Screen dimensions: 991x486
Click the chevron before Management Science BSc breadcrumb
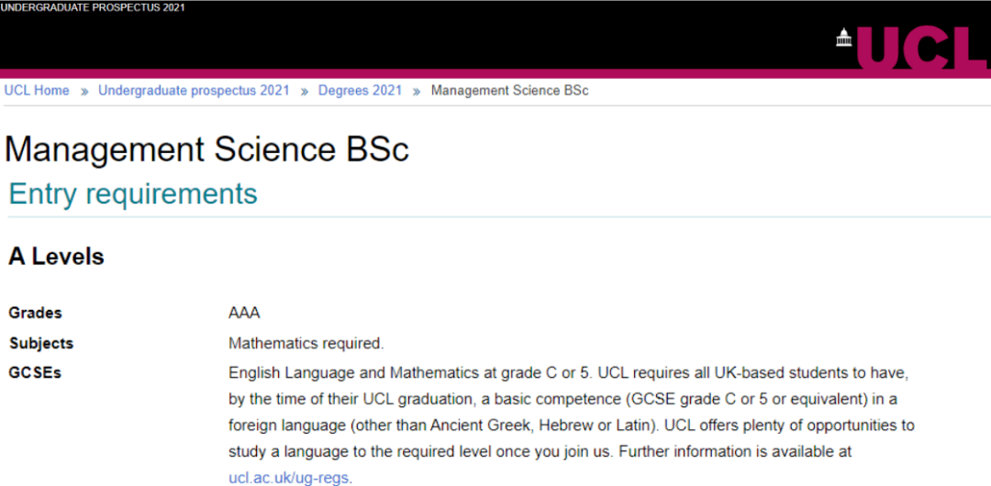point(417,91)
